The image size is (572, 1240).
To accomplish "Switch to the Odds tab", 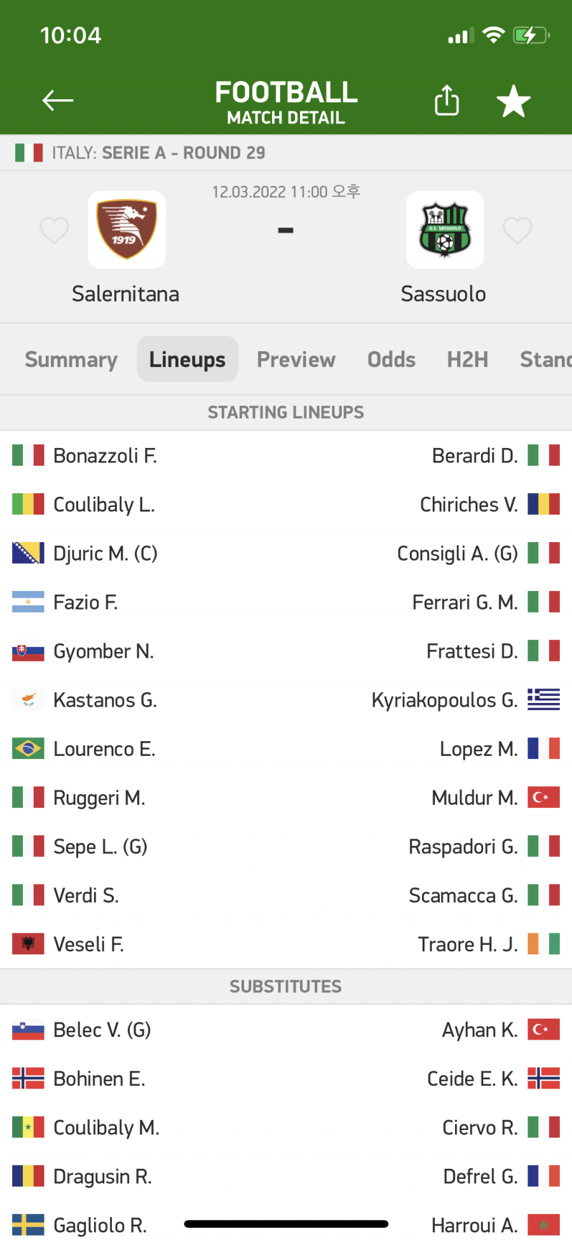I will [392, 359].
